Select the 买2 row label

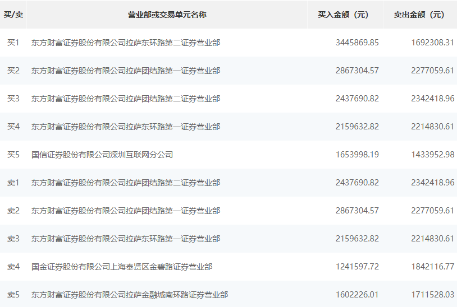click(x=13, y=71)
